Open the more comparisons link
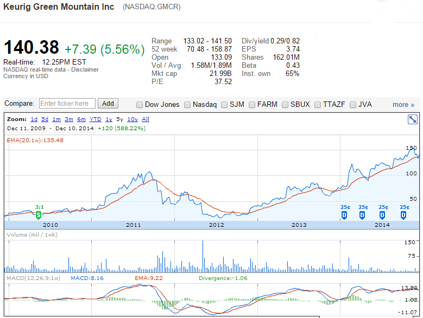 [x=403, y=105]
